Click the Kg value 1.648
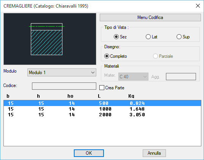The image size is (204, 160). click(x=137, y=109)
